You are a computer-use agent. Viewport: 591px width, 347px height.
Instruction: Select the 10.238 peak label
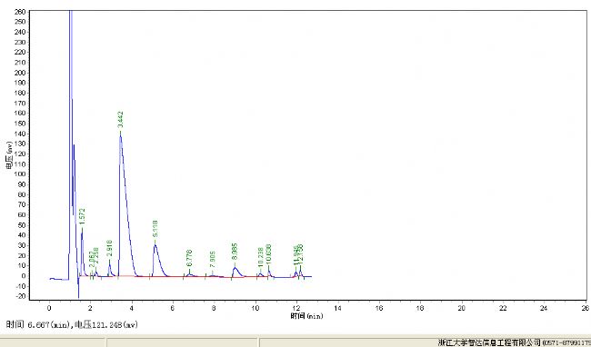pyautogui.click(x=260, y=257)
